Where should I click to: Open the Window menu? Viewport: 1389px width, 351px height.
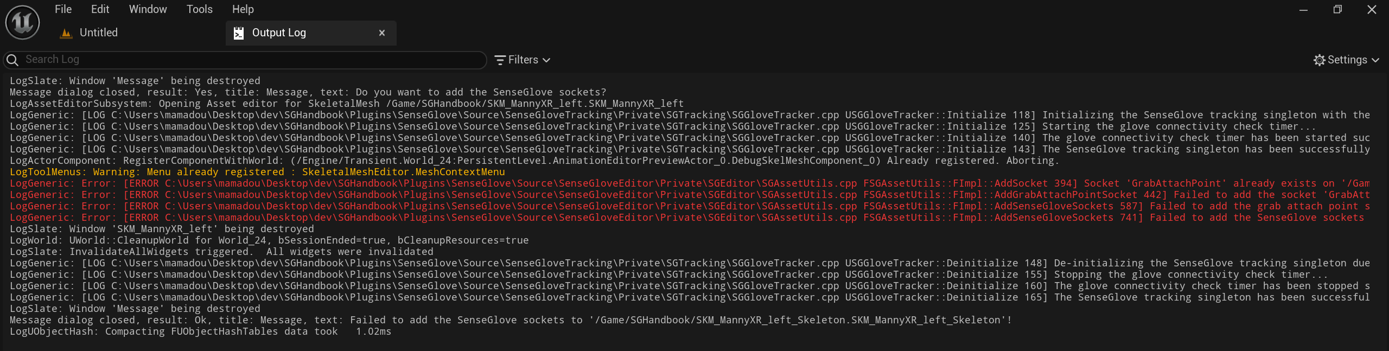[x=147, y=9]
